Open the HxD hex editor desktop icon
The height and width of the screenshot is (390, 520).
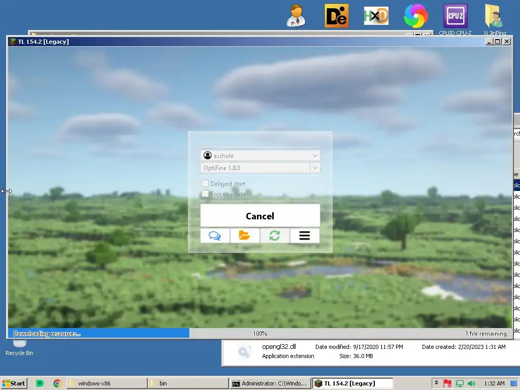376,16
